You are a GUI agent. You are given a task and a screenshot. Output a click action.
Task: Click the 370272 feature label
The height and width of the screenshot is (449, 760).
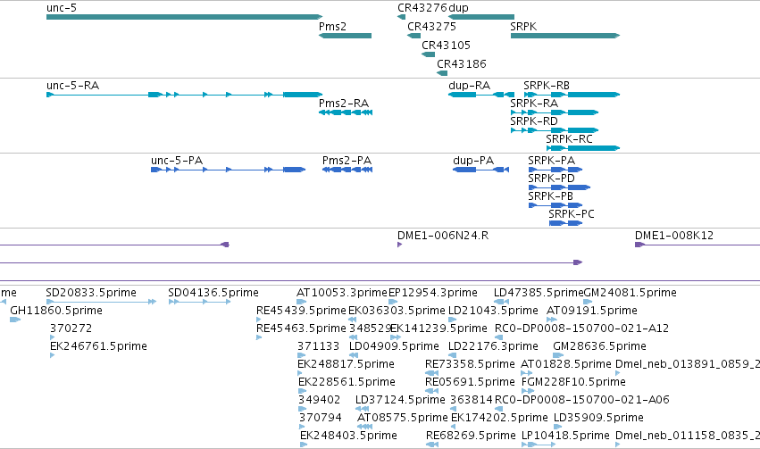[x=71, y=328]
